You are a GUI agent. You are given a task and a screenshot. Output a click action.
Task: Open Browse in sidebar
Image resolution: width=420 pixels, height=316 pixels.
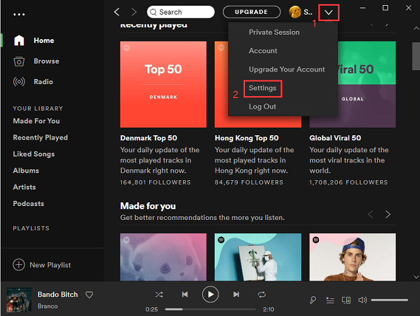point(46,61)
